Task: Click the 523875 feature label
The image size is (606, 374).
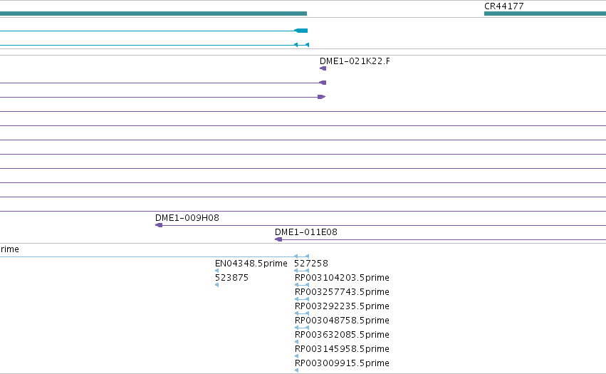Action: coord(231,278)
